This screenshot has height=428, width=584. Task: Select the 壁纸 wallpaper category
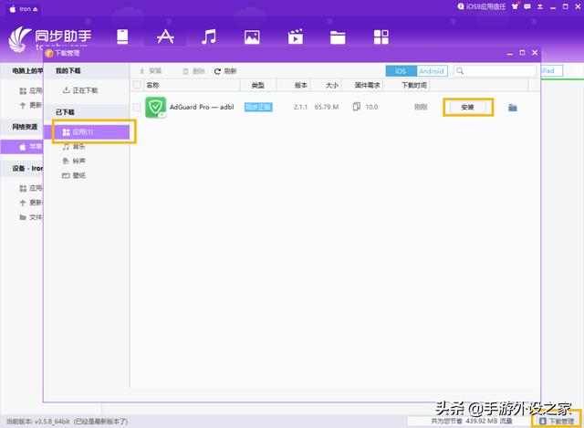[74, 175]
